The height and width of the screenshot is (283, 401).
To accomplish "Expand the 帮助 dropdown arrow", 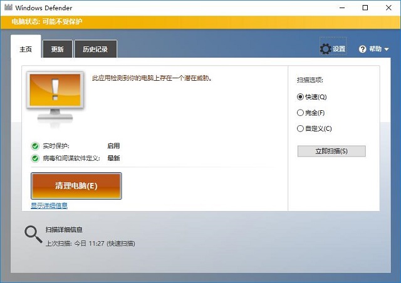I will tap(387, 49).
